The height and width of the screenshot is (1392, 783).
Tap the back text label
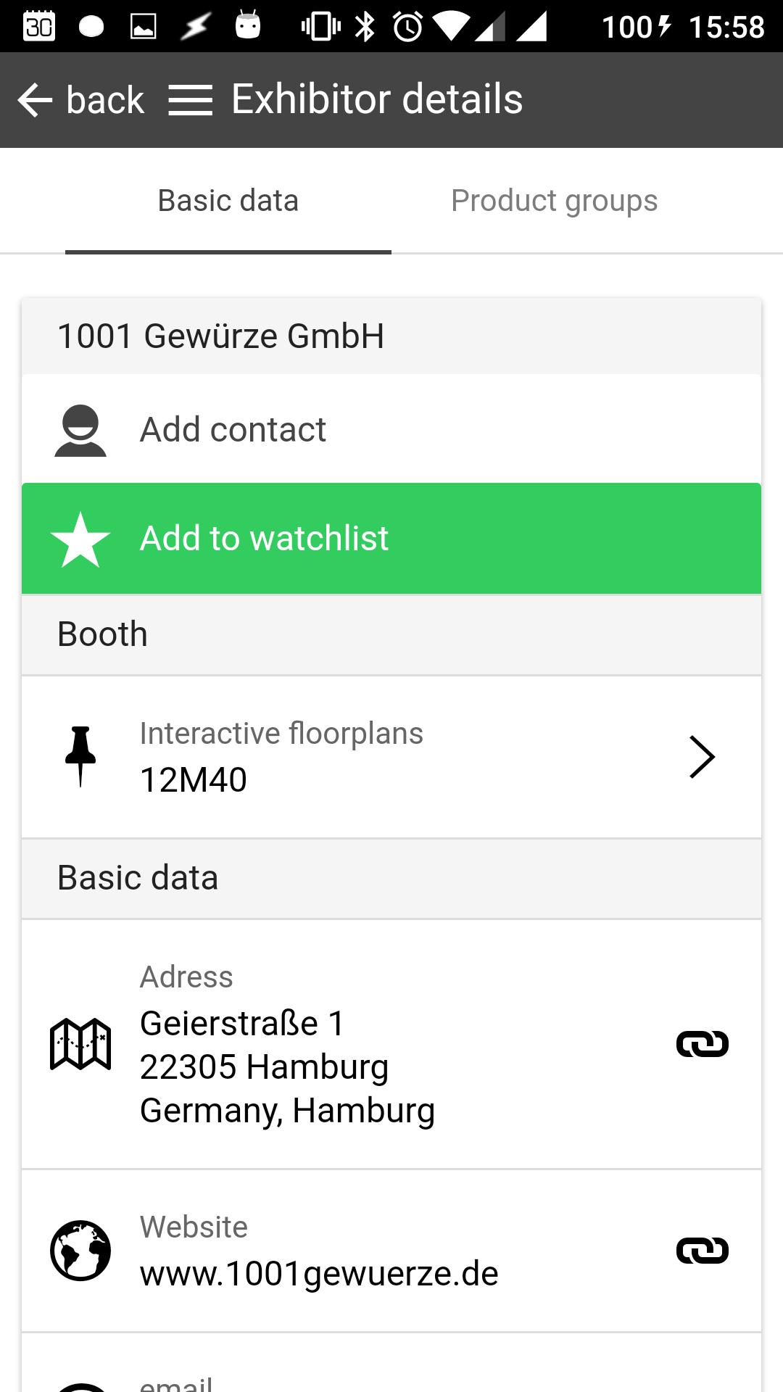pyautogui.click(x=105, y=100)
